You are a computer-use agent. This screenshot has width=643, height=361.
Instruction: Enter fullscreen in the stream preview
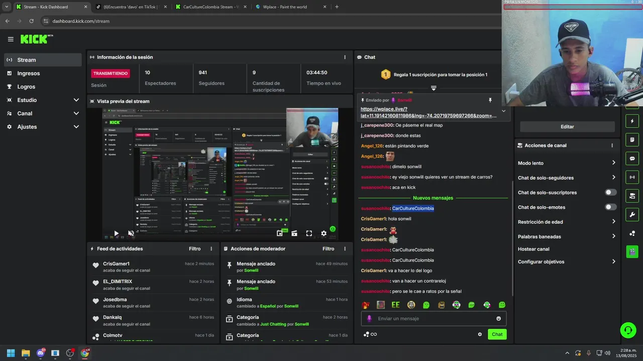(309, 233)
